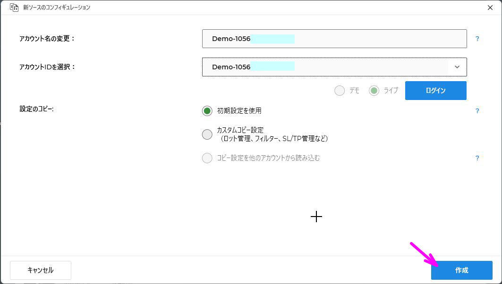
Task: Select the デモ radio button
Action: pyautogui.click(x=339, y=90)
